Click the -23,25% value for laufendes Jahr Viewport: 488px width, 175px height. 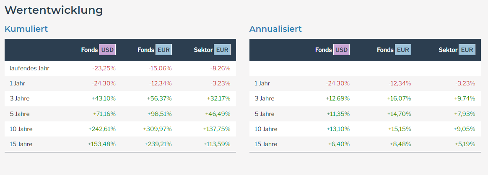pyautogui.click(x=104, y=68)
